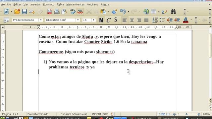This screenshot has width=212, height=119.
Task: Expand the font color dropdown arrow
Action: pyautogui.click(x=191, y=20)
